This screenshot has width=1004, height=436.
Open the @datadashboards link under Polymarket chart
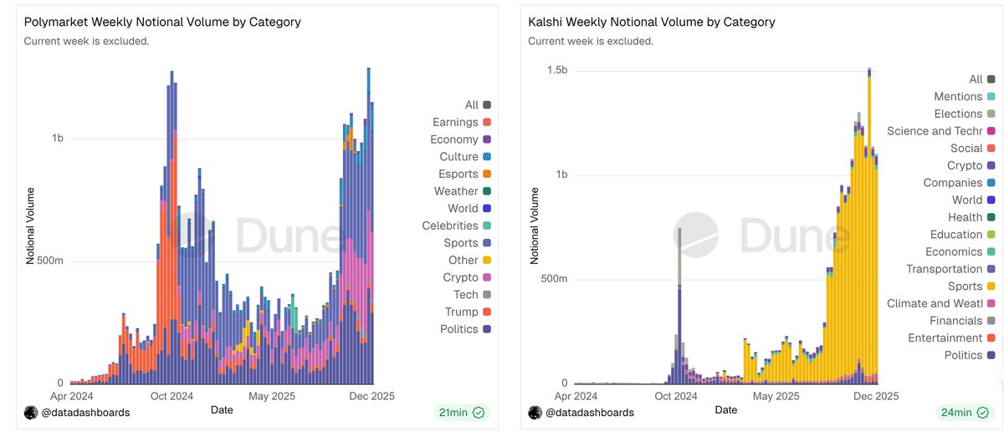tap(87, 412)
